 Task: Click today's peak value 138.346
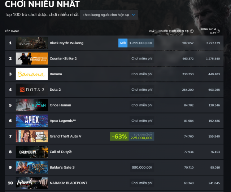click(214, 105)
